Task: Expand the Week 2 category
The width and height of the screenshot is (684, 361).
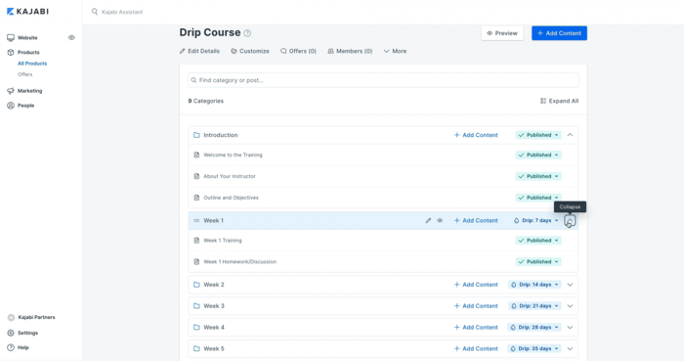Action: click(570, 285)
